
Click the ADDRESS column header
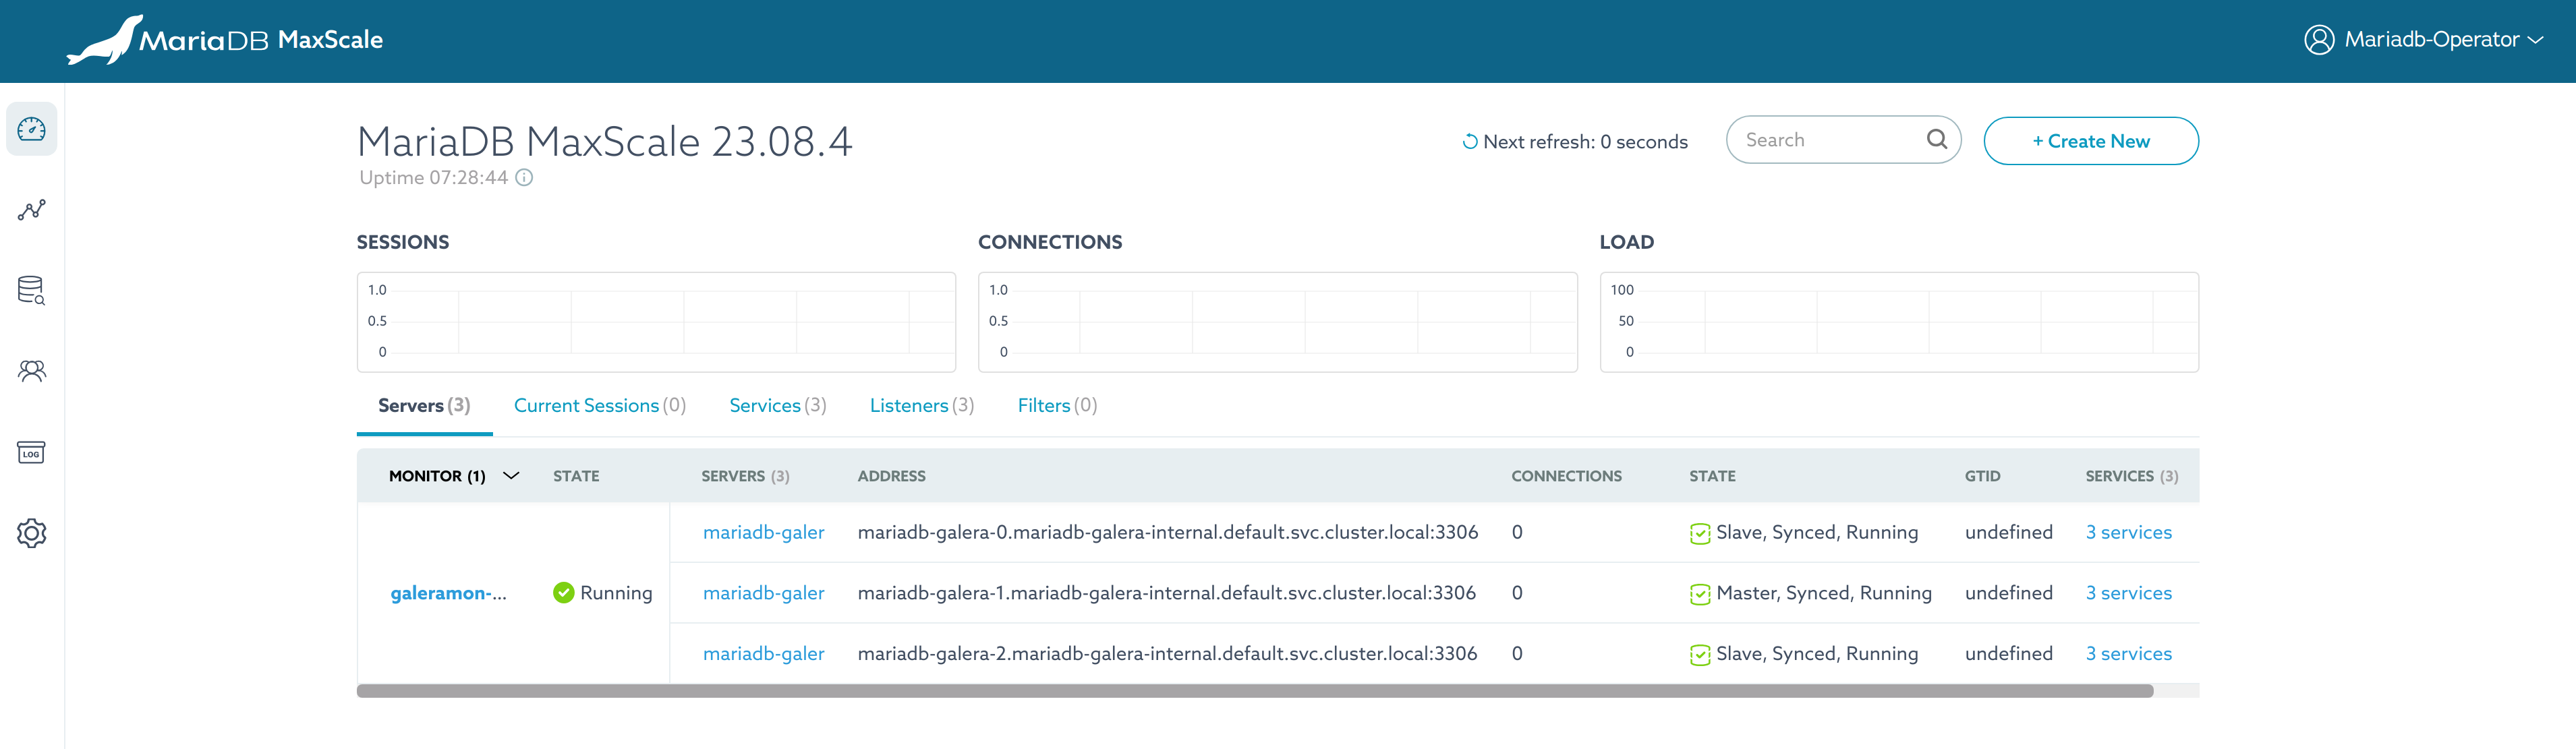(891, 476)
